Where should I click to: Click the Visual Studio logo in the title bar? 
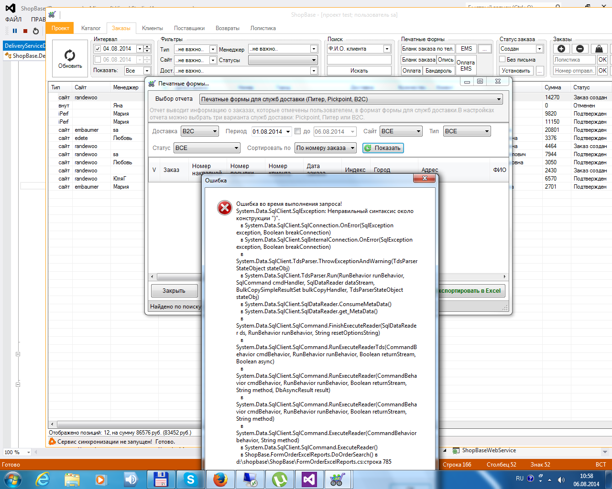coord(11,8)
